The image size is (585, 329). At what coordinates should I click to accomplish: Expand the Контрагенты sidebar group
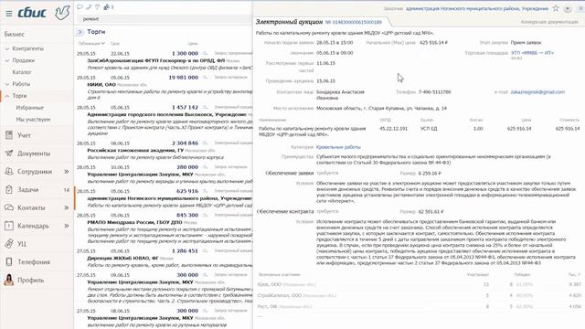7,48
